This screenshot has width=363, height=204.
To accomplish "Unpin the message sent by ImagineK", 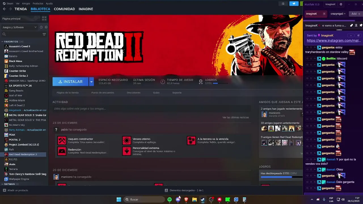I will coord(358,35).
